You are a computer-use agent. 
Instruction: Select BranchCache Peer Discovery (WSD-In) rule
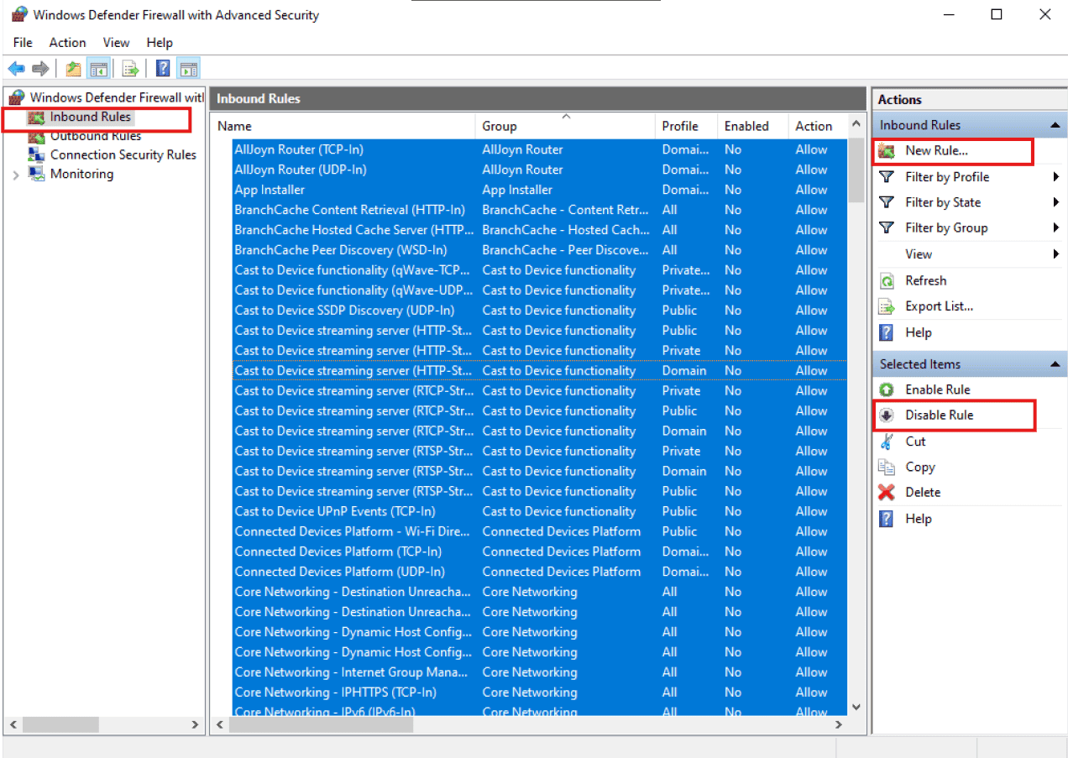coord(341,250)
